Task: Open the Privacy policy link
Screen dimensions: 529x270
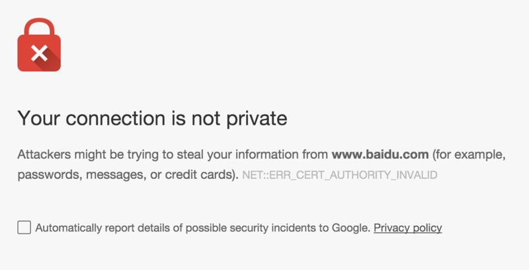Action: point(408,228)
